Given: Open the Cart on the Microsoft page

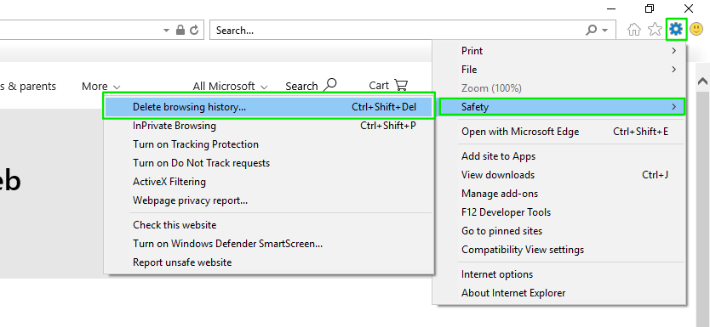Looking at the screenshot, I should 388,86.
